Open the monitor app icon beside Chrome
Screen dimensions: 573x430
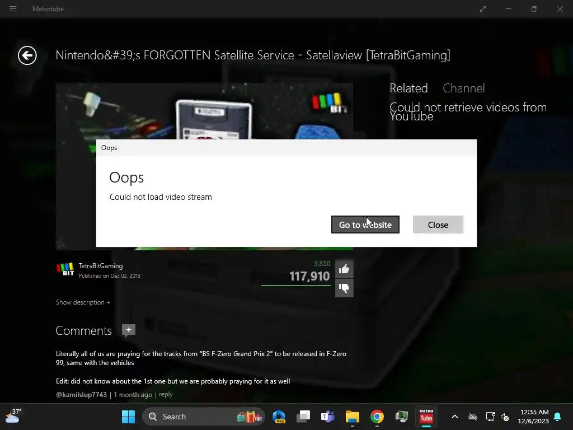(402, 417)
